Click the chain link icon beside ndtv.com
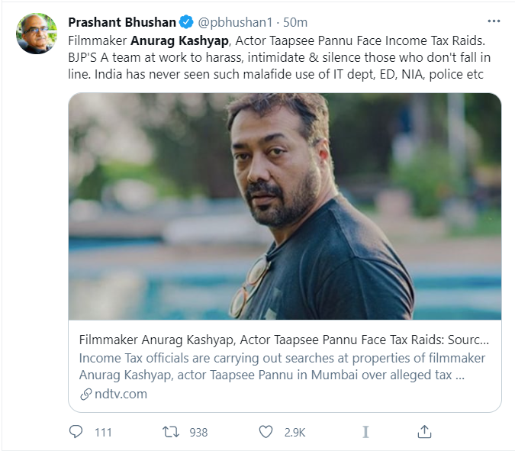 [x=85, y=395]
